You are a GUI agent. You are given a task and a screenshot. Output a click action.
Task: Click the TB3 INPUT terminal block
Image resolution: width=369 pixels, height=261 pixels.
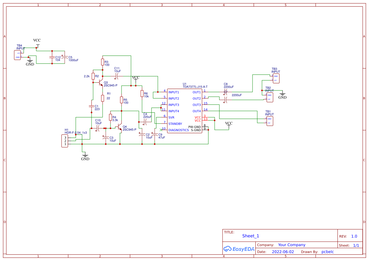(x=276, y=78)
